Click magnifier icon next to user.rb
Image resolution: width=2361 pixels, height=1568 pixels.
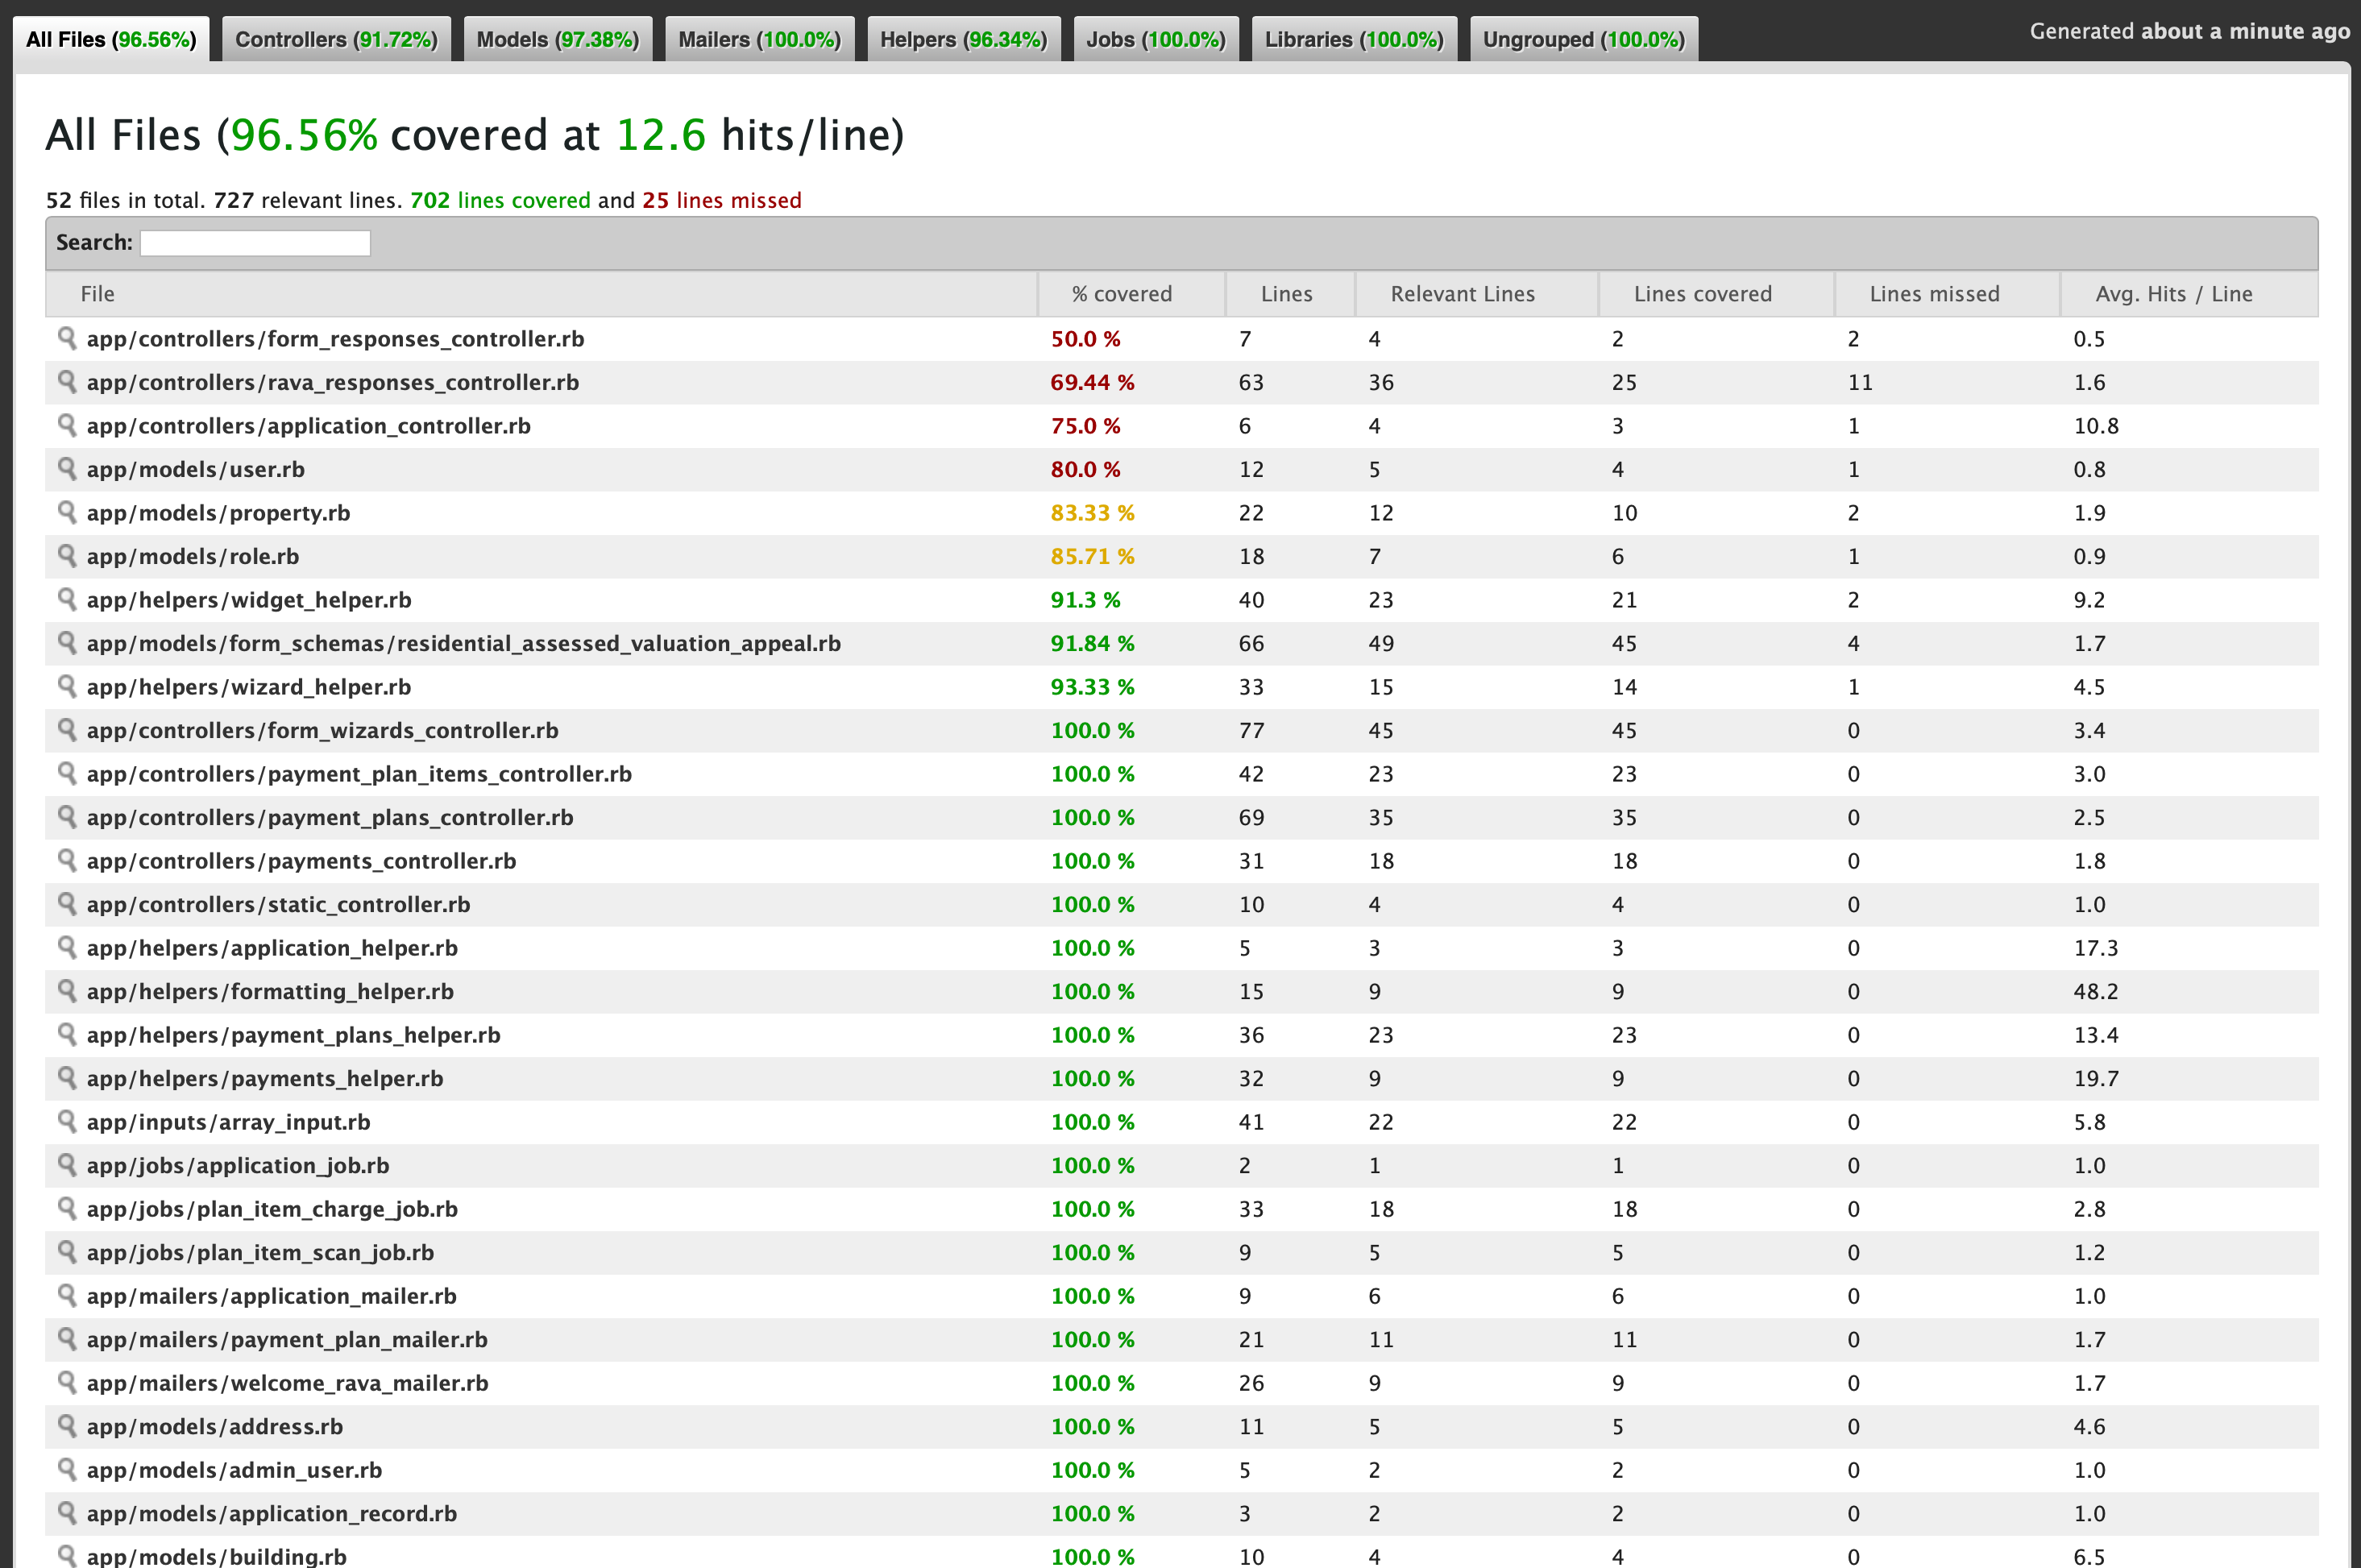[67, 468]
